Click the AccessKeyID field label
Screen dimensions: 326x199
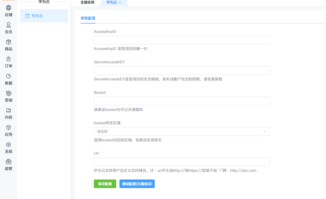[x=105, y=32]
